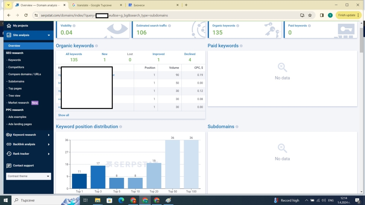365x205 pixels.
Task: Click Finish update button
Action: [349, 15]
